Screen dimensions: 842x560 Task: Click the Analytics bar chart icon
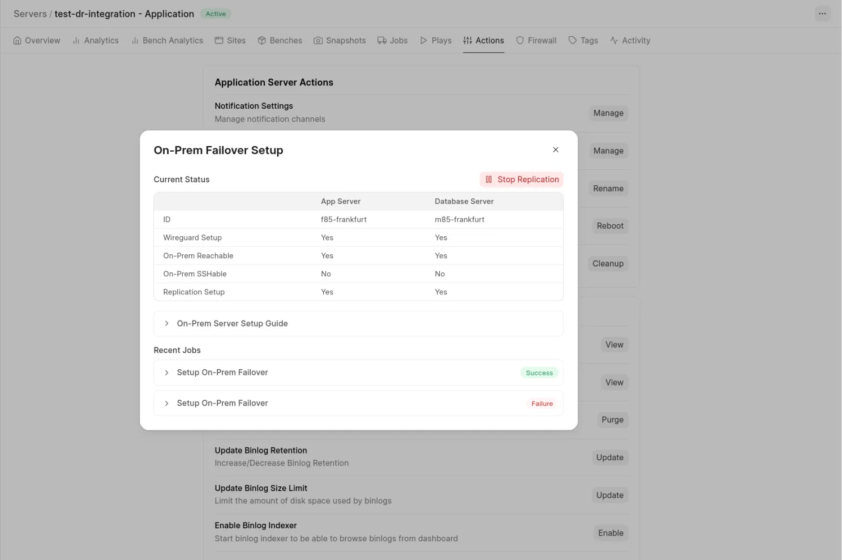click(x=76, y=41)
